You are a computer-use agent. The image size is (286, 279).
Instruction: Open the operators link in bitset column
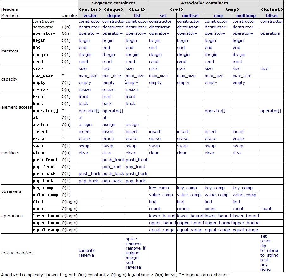tap(270, 33)
